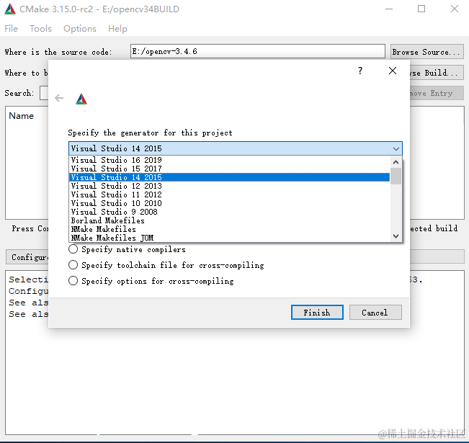Open the Options menu
469x443 pixels.
79,29
